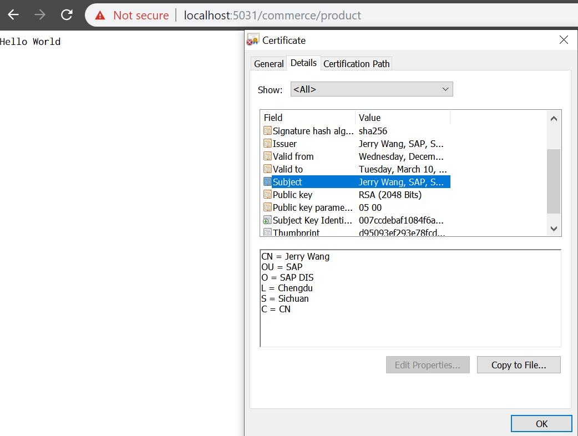The image size is (578, 436).
Task: Switch to the General tab
Action: [268, 64]
